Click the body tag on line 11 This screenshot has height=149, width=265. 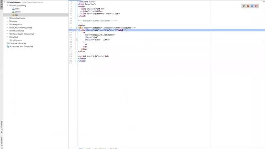pos(82,25)
